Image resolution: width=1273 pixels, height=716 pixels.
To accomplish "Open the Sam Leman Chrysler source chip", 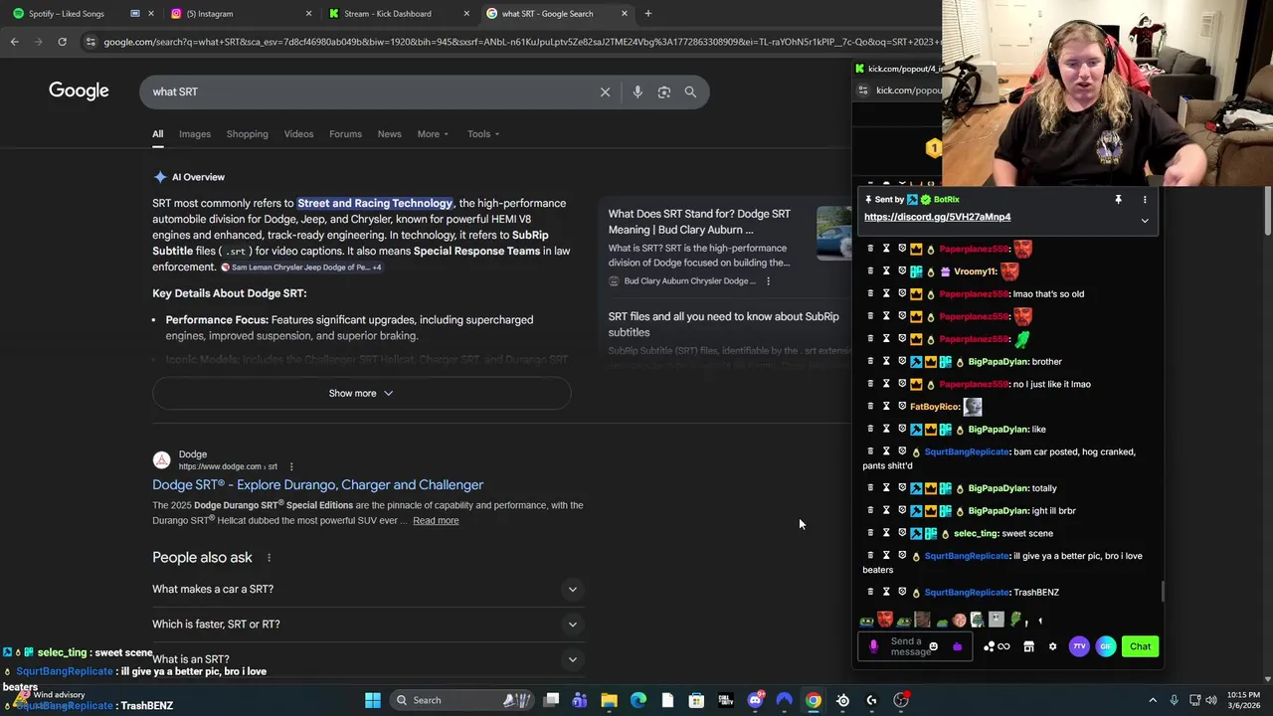I will tap(301, 268).
